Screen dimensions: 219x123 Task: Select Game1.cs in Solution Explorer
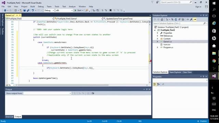[x=167, y=42]
